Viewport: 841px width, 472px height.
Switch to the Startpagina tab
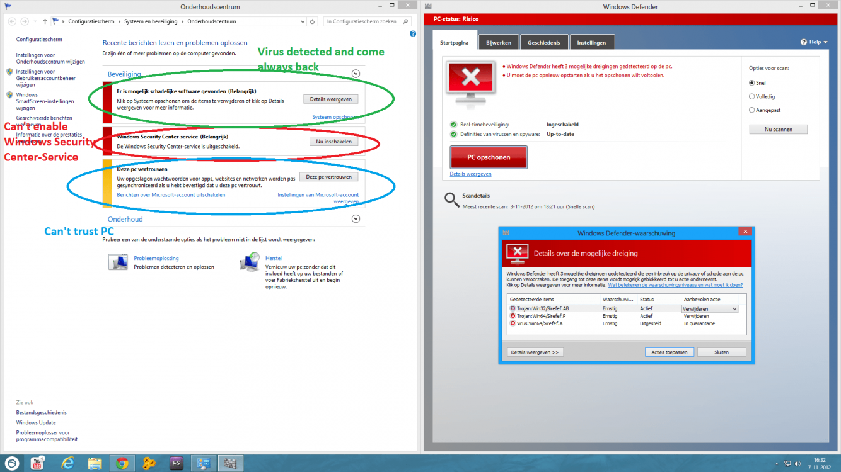(x=455, y=42)
